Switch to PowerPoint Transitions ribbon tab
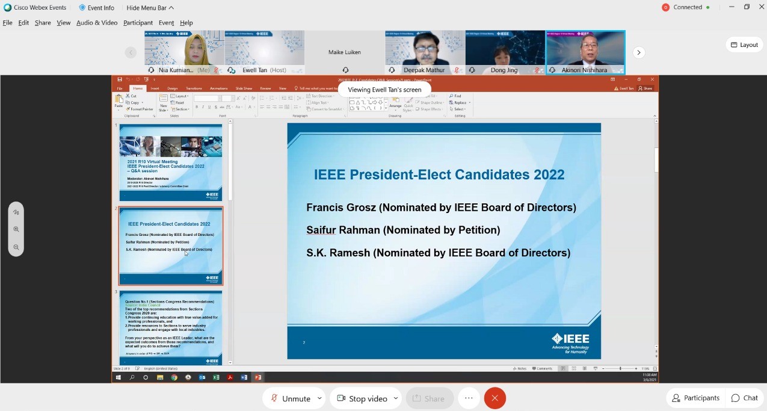 [194, 88]
